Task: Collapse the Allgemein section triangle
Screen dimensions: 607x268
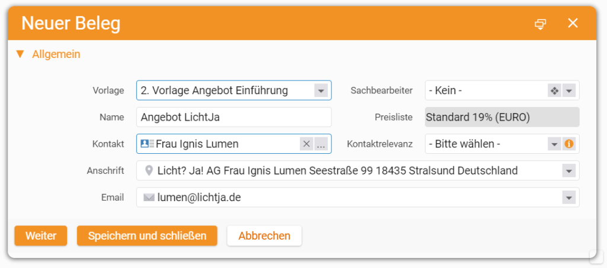Action: [x=20, y=54]
